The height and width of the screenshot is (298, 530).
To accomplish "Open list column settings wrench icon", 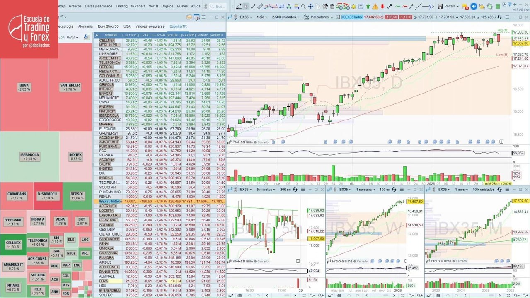I will [x=97, y=35].
